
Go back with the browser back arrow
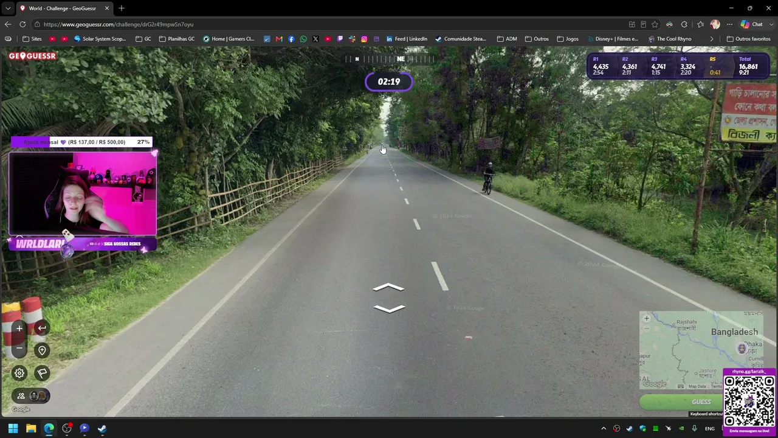click(8, 24)
